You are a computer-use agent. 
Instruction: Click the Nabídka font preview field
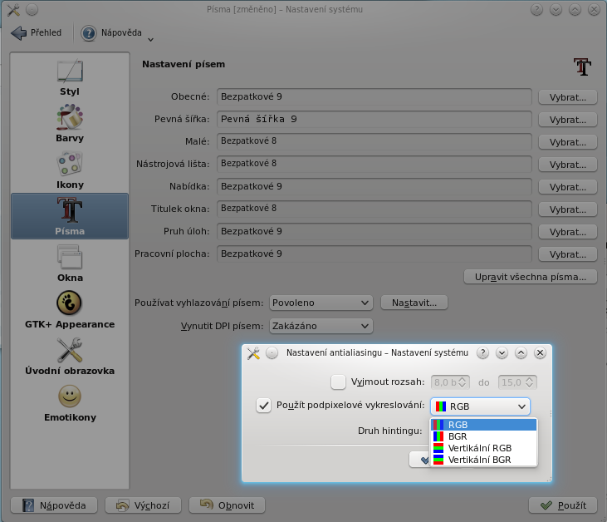374,187
